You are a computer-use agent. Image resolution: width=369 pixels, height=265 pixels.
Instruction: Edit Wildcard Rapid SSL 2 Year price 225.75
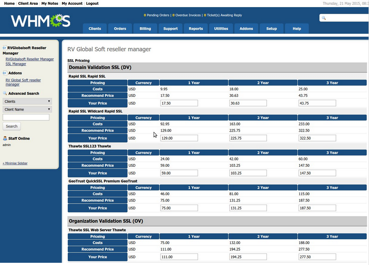[248, 138]
